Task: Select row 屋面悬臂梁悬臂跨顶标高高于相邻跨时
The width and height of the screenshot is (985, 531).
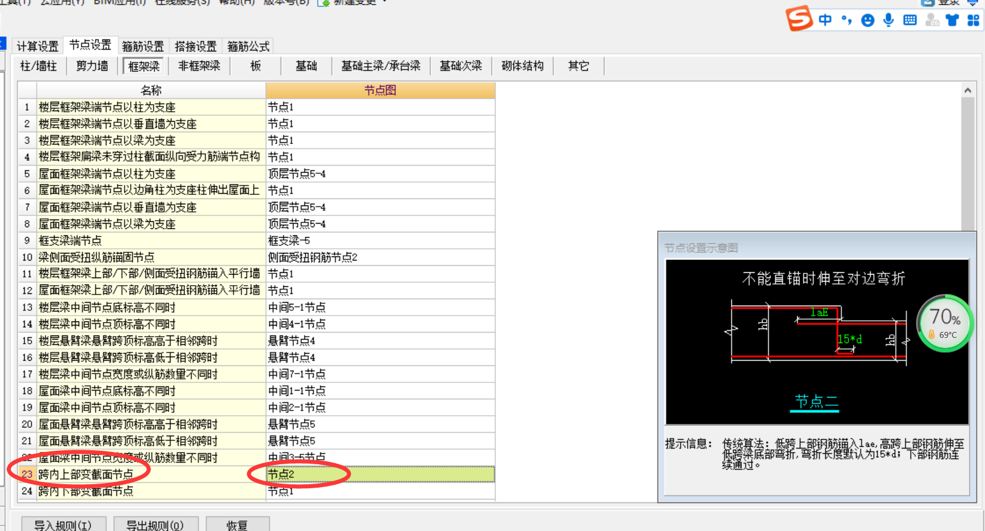Action: pyautogui.click(x=151, y=424)
